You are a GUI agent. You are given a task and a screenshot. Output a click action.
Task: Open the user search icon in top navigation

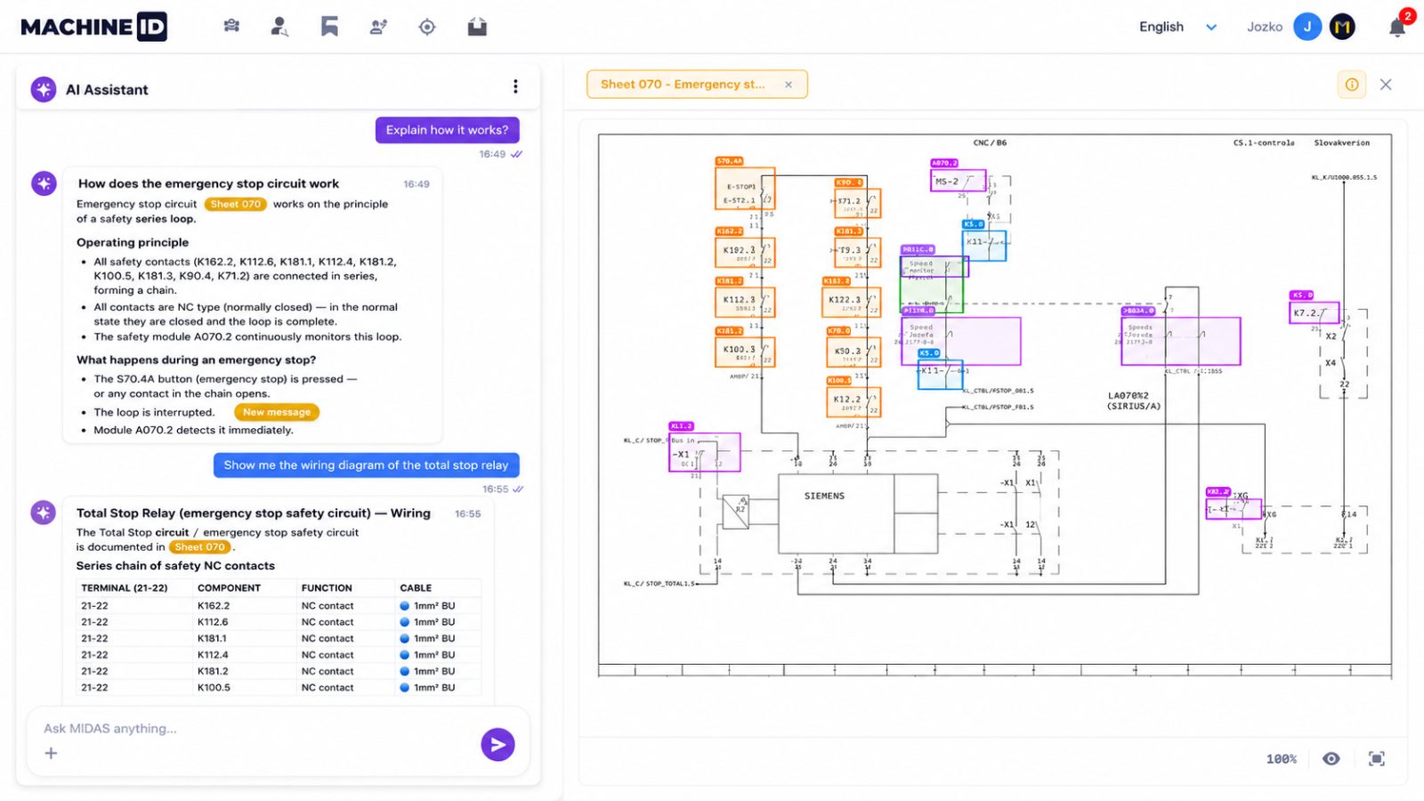279,27
